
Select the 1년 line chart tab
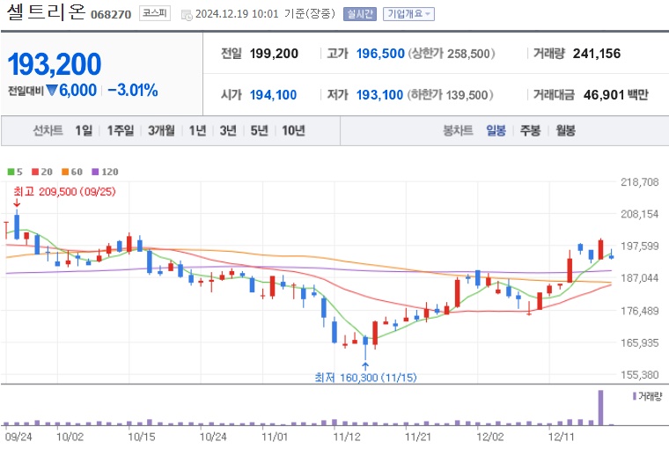coord(197,130)
